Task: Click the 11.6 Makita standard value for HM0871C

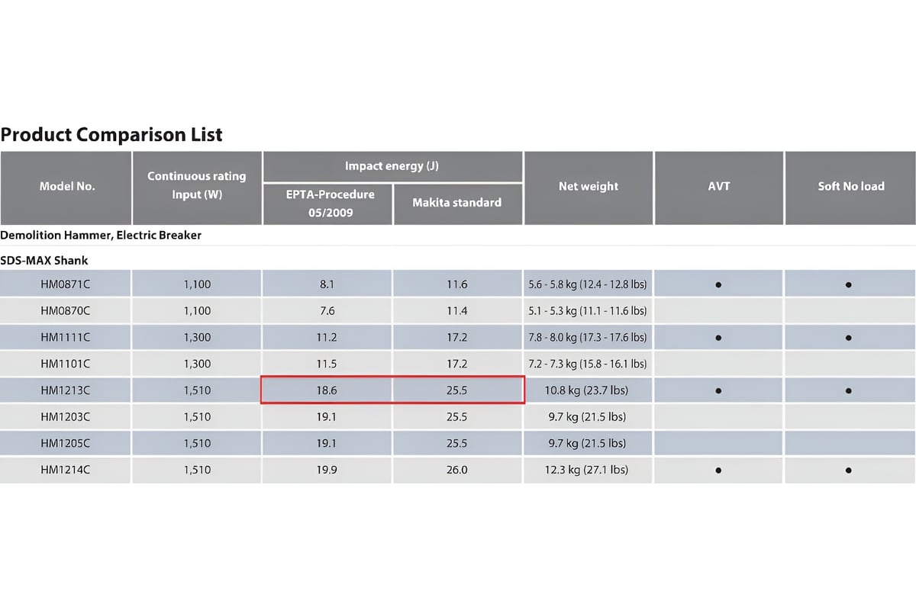Action: coord(457,284)
